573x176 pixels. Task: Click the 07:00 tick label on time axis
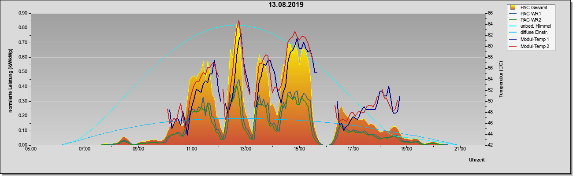coord(85,149)
